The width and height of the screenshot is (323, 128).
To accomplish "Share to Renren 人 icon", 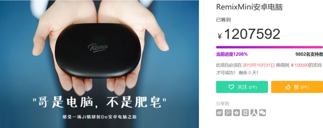I will [254, 113].
